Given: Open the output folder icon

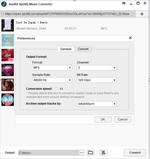Looking at the screenshot, I should 90,152.
